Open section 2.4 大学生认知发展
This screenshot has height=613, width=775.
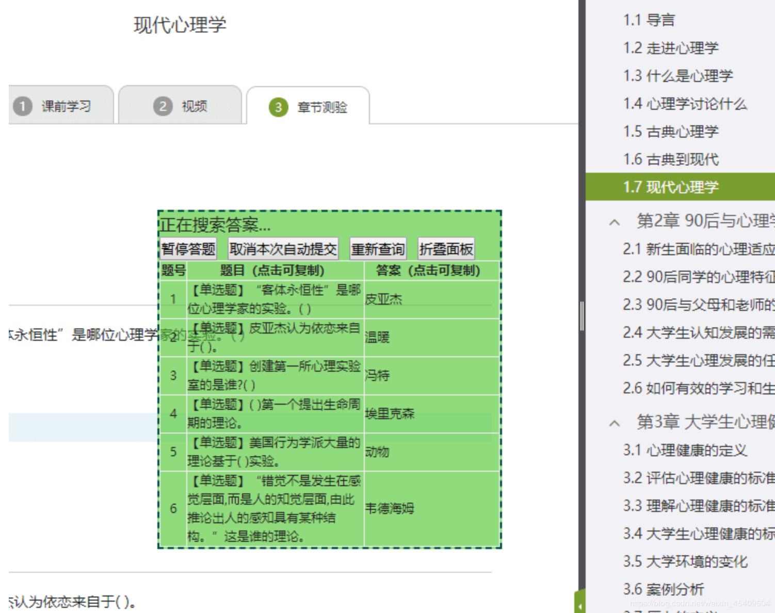(699, 333)
